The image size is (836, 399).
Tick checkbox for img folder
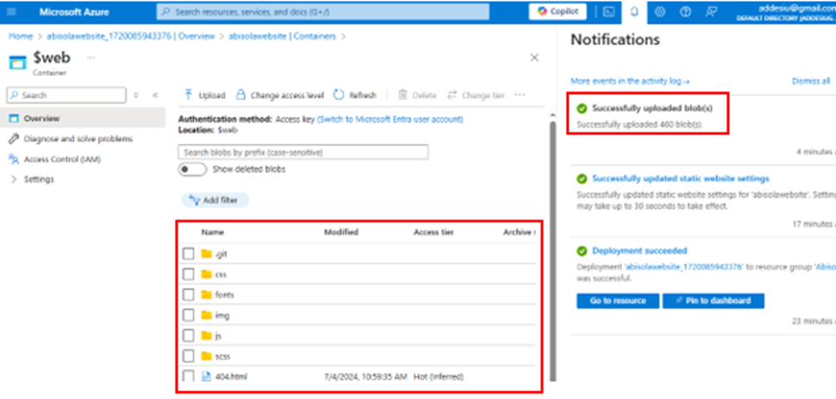click(188, 315)
